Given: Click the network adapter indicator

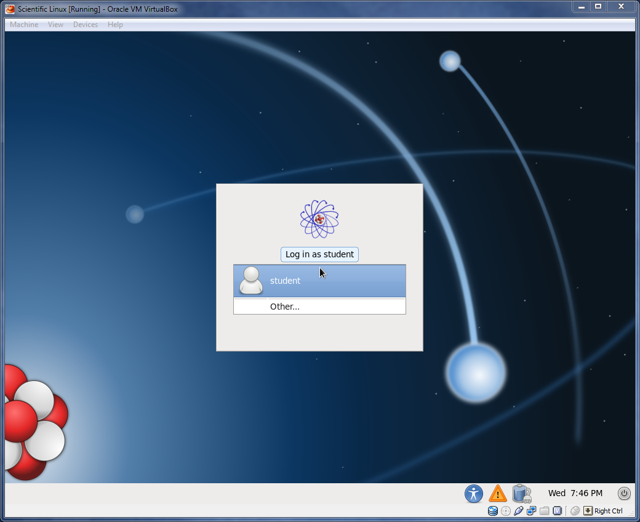Looking at the screenshot, I should pyautogui.click(x=532, y=511).
